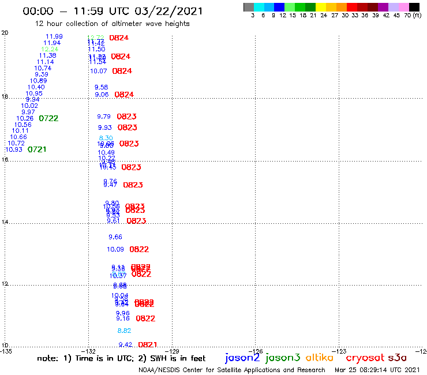Select the wave height value 9.42
427x375 pixels.
pyautogui.click(x=125, y=345)
